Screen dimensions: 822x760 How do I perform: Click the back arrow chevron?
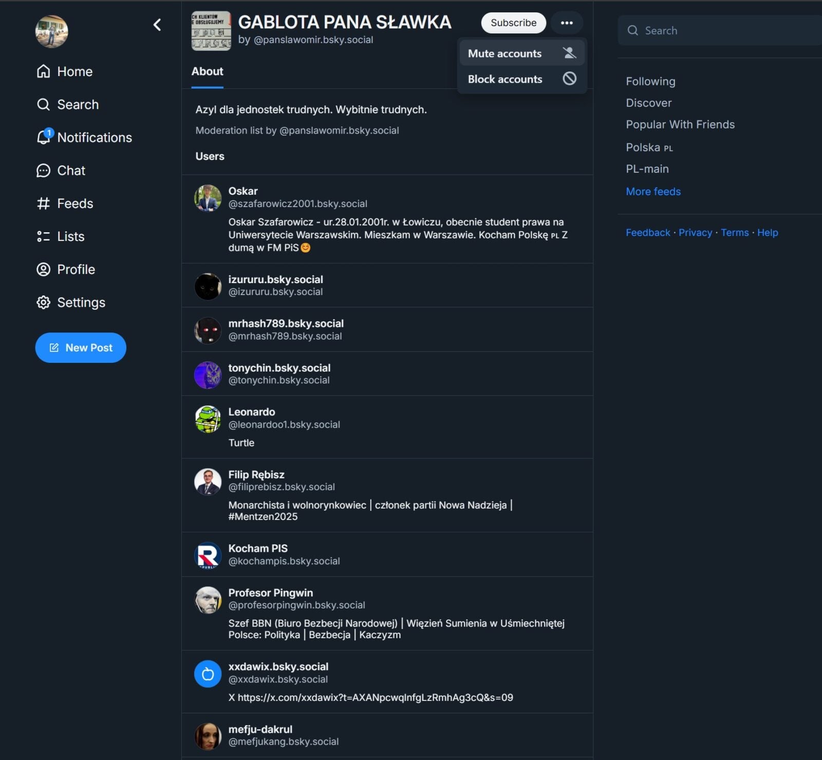click(x=157, y=25)
